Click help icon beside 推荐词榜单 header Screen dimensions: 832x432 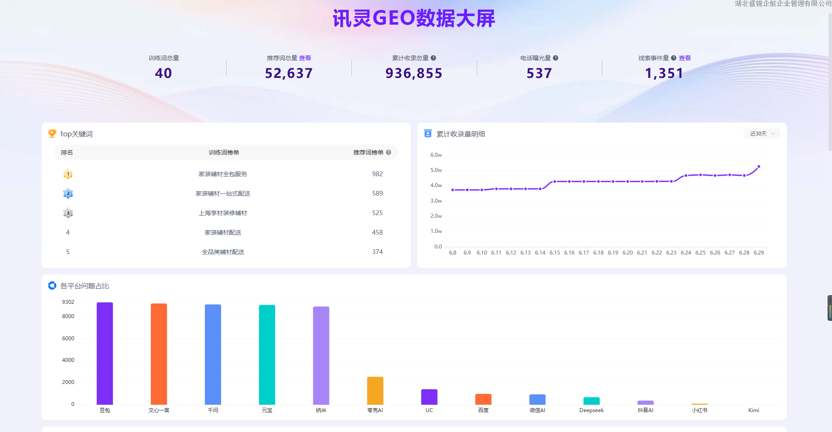389,152
